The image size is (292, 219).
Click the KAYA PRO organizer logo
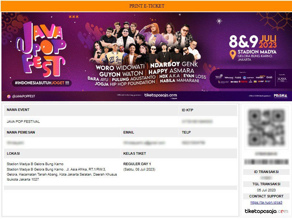tap(282, 79)
